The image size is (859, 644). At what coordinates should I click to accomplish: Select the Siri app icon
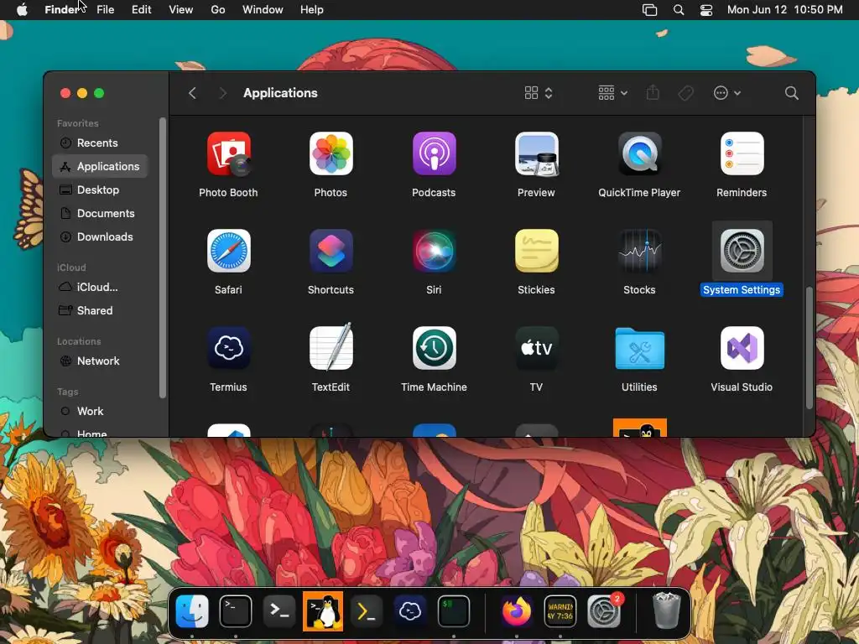[434, 251]
